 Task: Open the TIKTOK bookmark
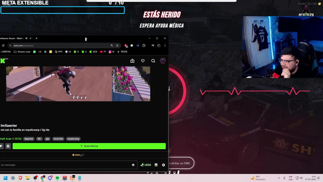coord(122,52)
